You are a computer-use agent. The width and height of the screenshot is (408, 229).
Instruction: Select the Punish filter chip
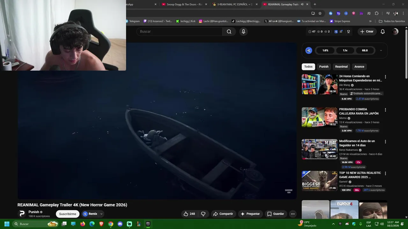pos(324,66)
